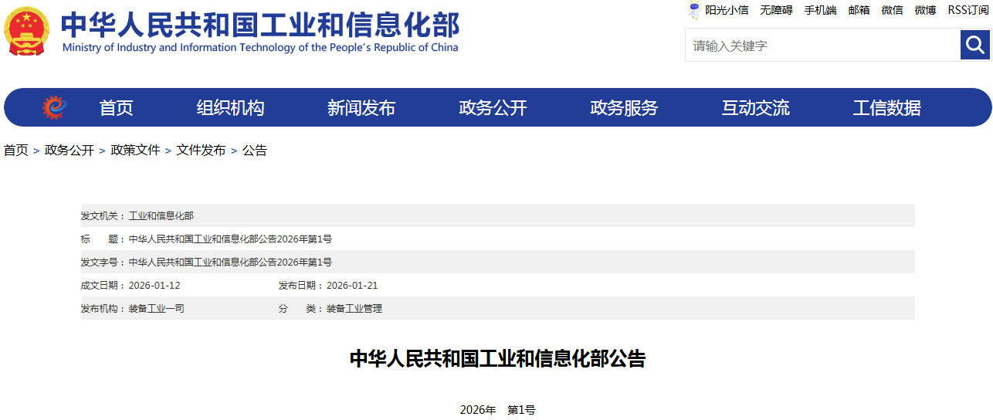Open the 手机端 mobile version link
Viewport: 993px width, 420px height.
(820, 10)
